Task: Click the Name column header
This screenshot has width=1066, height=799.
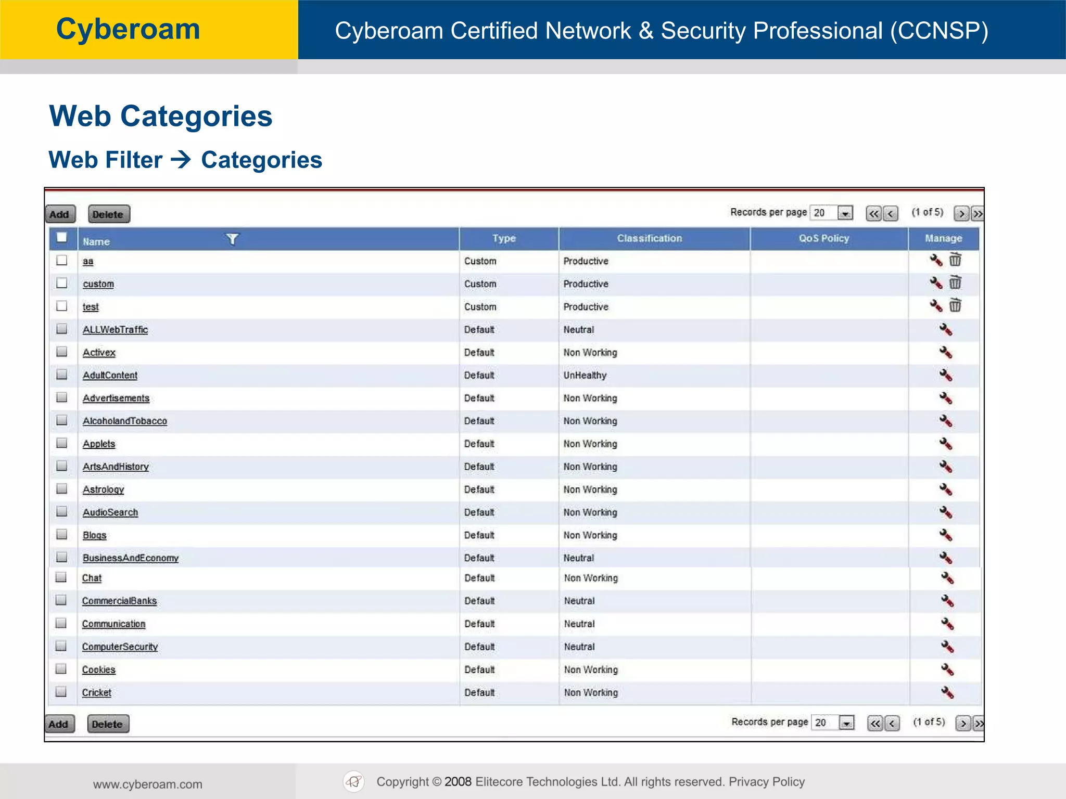Action: 96,241
